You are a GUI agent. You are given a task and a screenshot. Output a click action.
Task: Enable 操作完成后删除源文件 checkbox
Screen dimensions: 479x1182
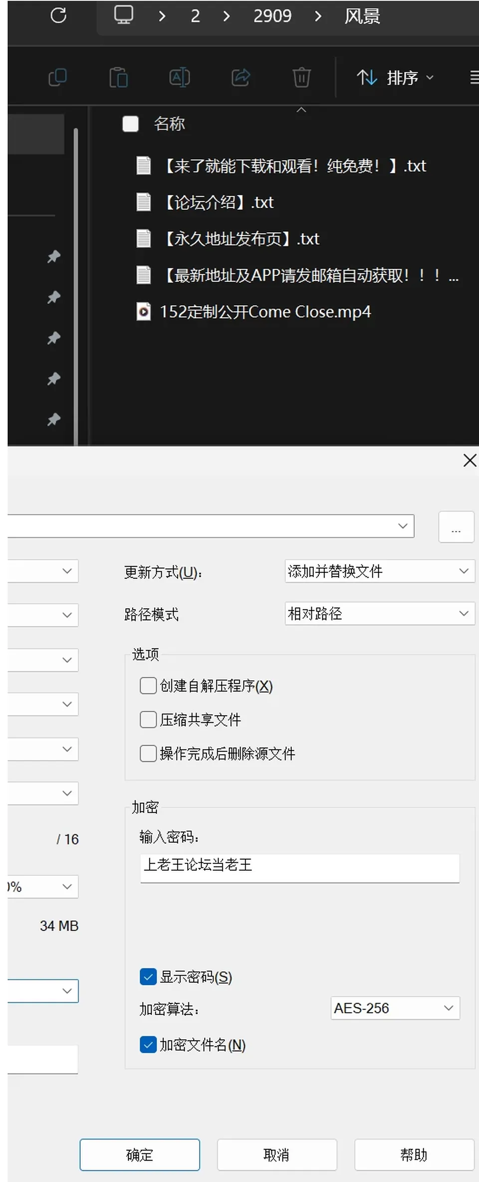(148, 754)
